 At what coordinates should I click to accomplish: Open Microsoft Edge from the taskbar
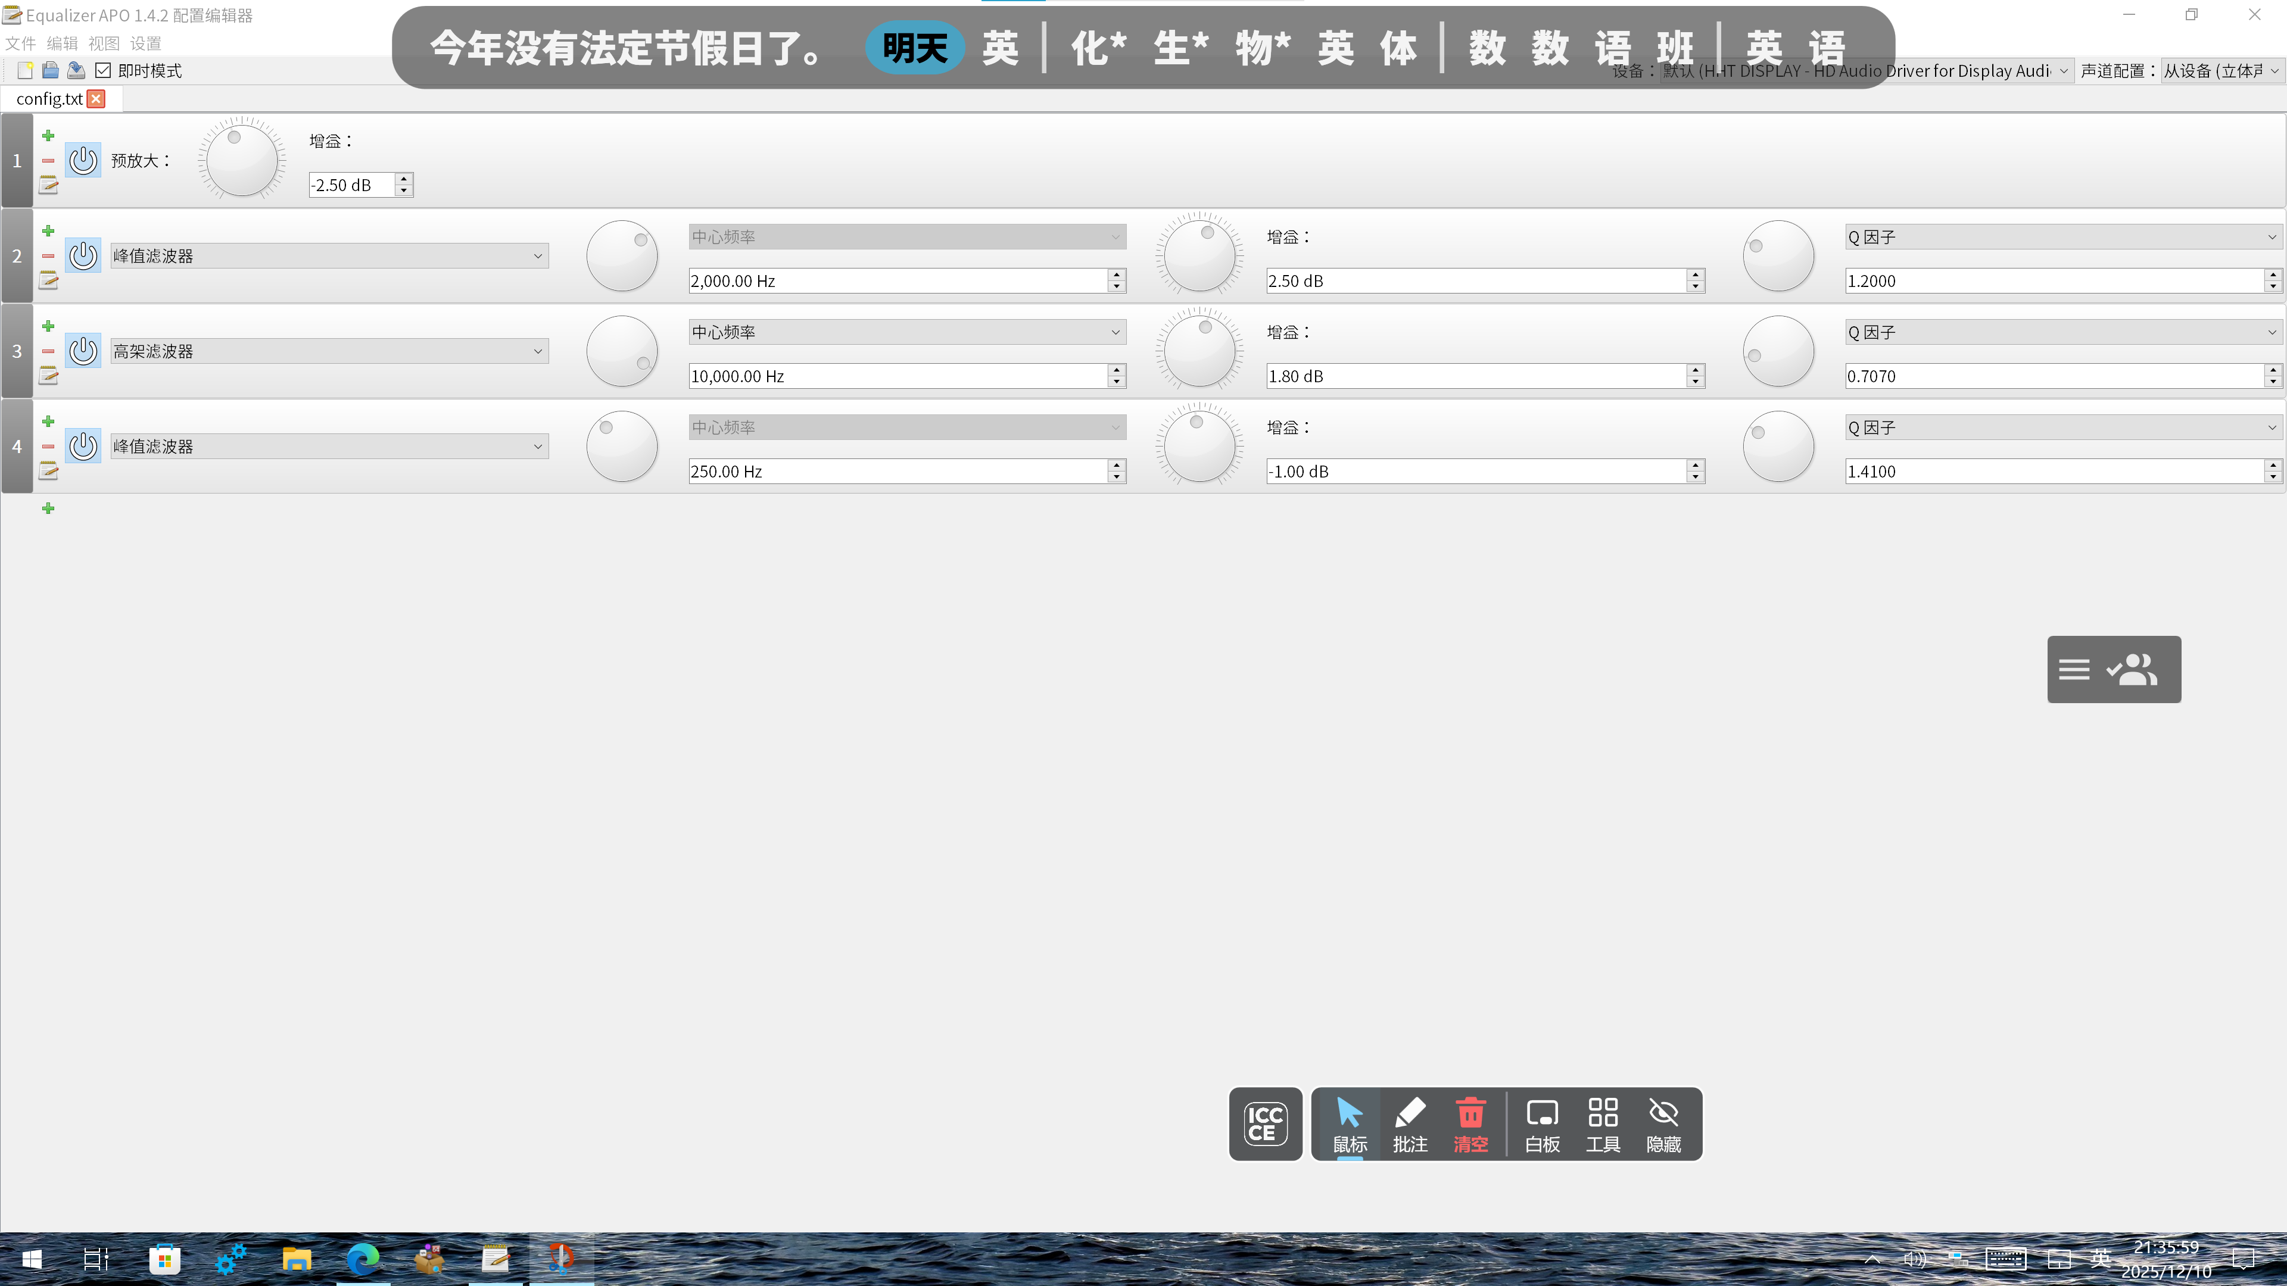362,1259
